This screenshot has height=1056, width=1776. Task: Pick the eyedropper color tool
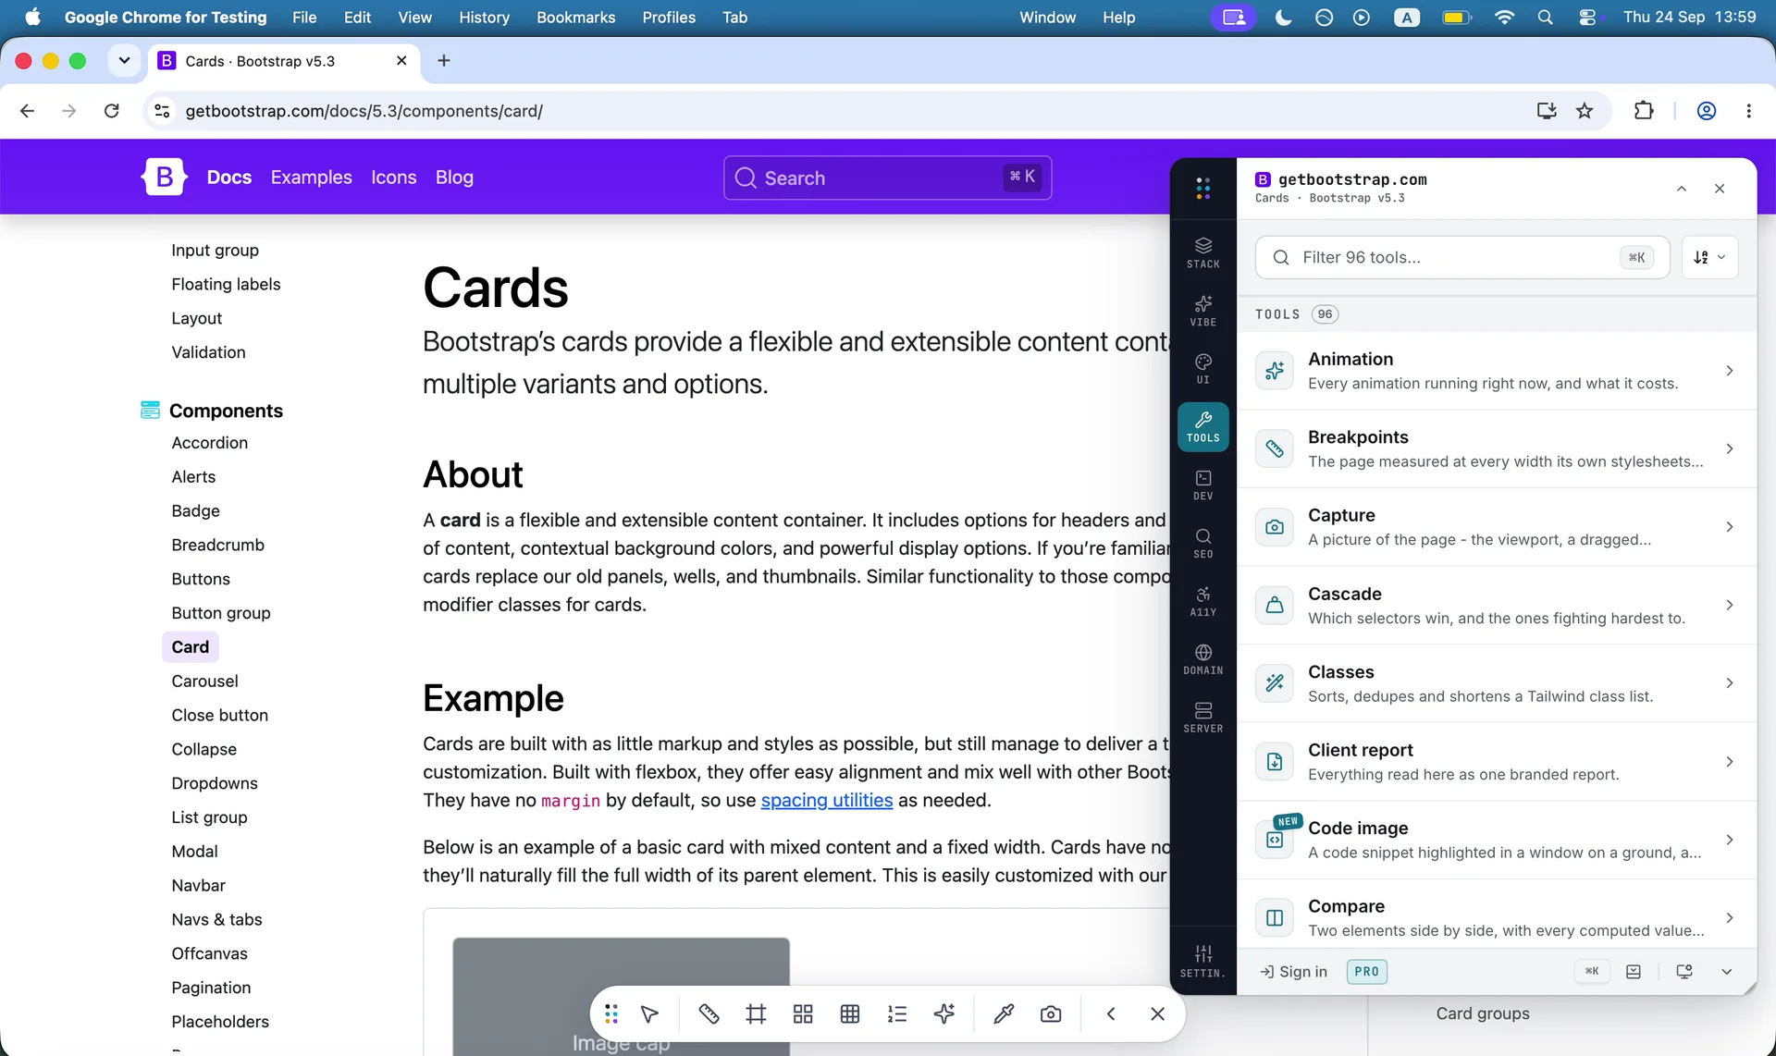pos(1004,1014)
